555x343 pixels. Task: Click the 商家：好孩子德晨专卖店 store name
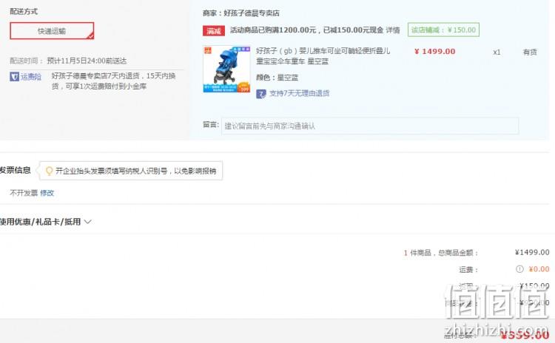(x=241, y=13)
